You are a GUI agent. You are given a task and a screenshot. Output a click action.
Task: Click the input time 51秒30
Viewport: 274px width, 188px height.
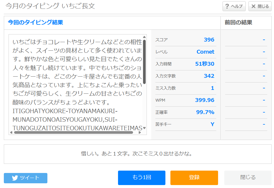point(205,64)
